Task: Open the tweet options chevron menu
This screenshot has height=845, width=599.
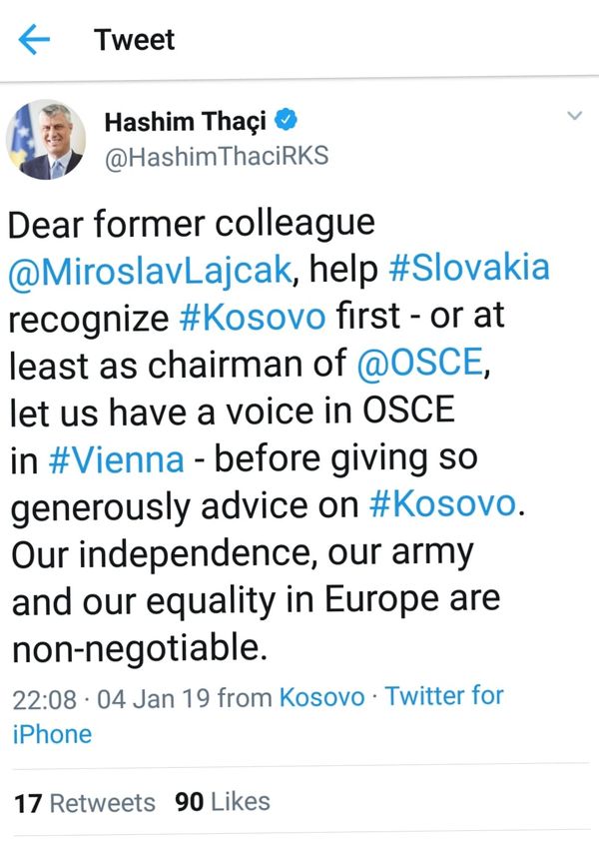Action: (575, 115)
